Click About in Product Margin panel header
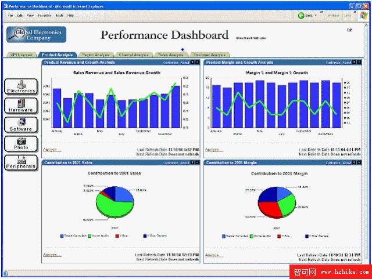Screen dimensions: 372x279 coord(347,63)
